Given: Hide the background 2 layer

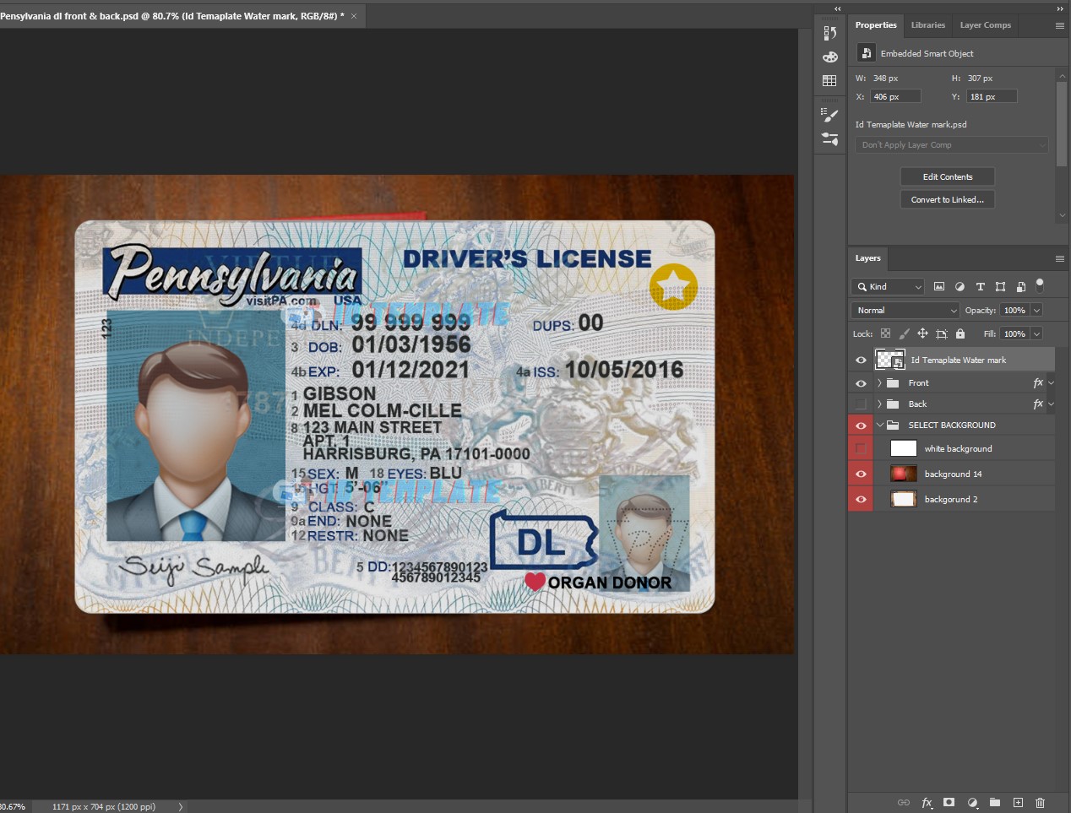Looking at the screenshot, I should [861, 499].
